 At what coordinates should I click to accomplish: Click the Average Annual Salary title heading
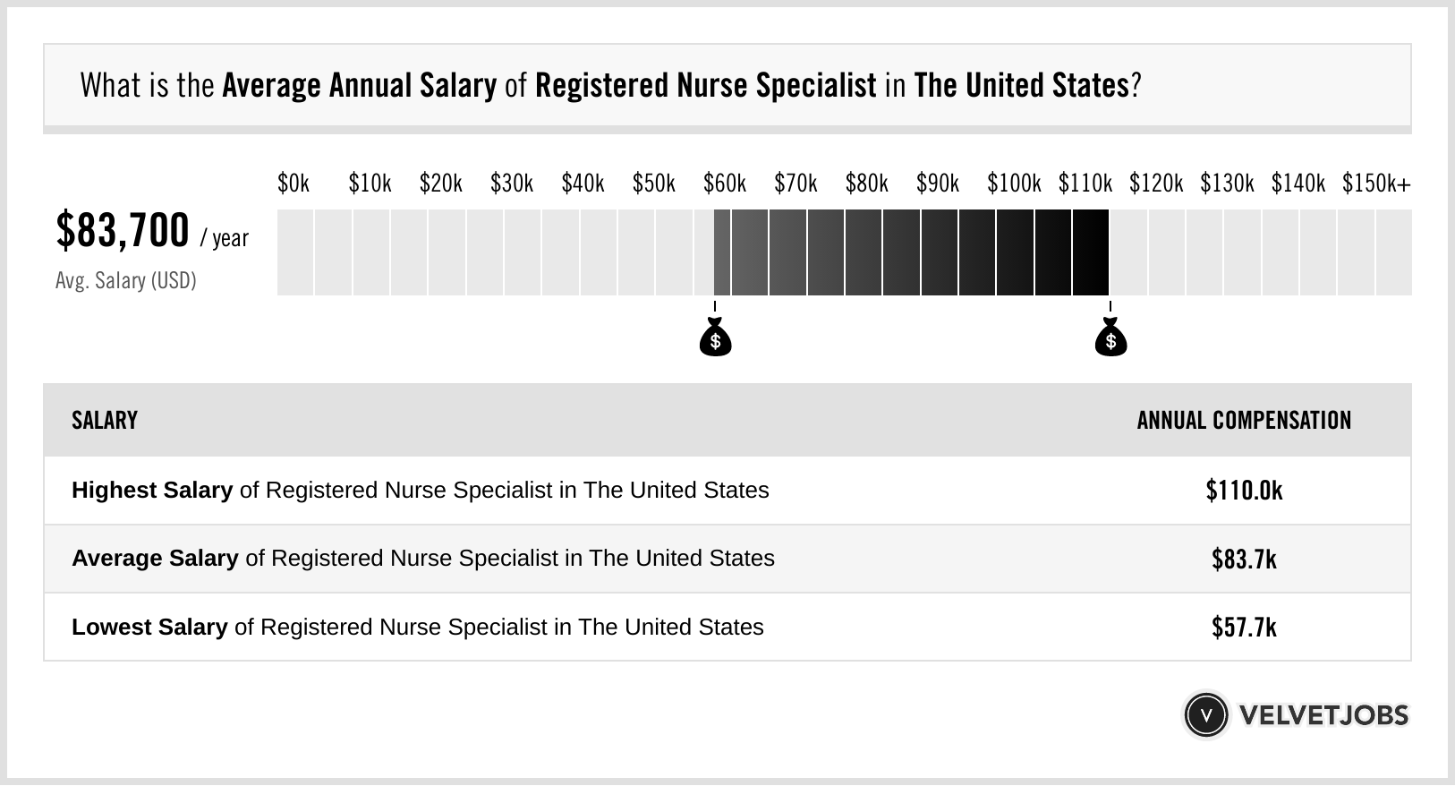click(610, 86)
